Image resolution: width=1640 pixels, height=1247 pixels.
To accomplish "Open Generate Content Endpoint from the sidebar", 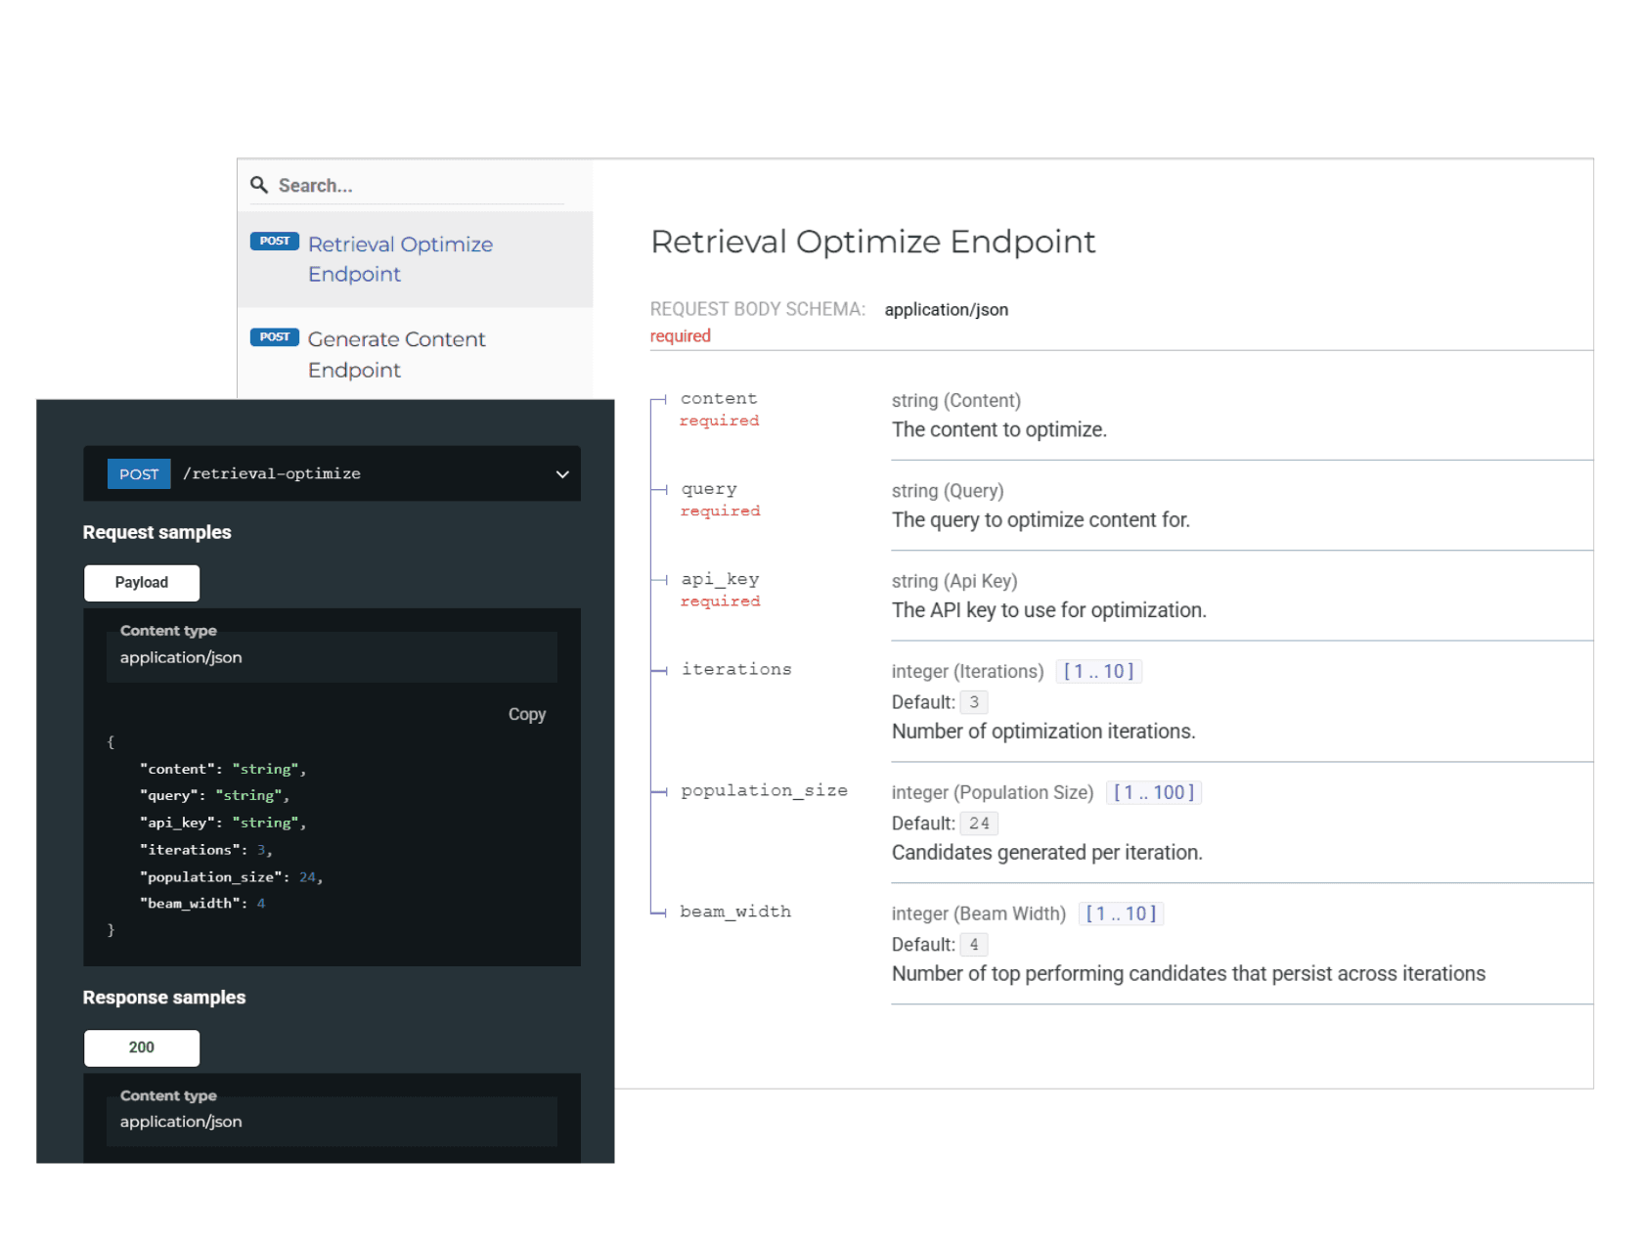I will (x=397, y=354).
